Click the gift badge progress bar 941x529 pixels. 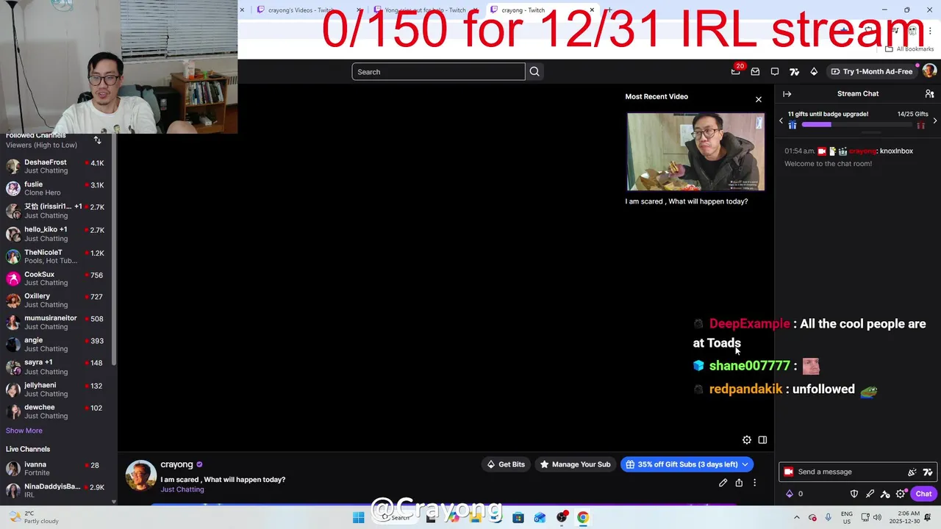tap(857, 125)
